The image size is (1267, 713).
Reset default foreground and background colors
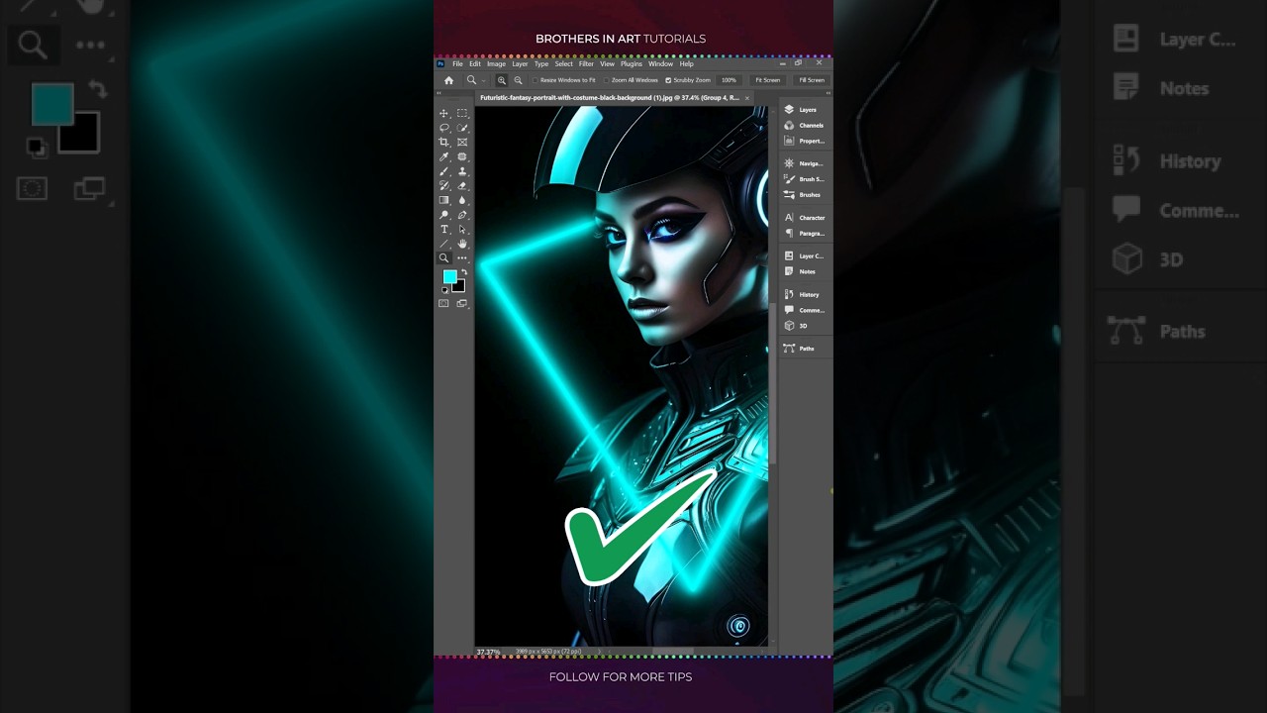click(x=444, y=291)
